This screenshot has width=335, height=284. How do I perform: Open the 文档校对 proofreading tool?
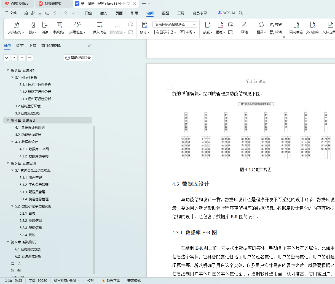coord(16,28)
